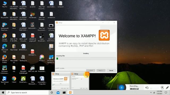Screen dimensions: 170x95
Task: Show hidden system tray icons
Action: point(151,93)
